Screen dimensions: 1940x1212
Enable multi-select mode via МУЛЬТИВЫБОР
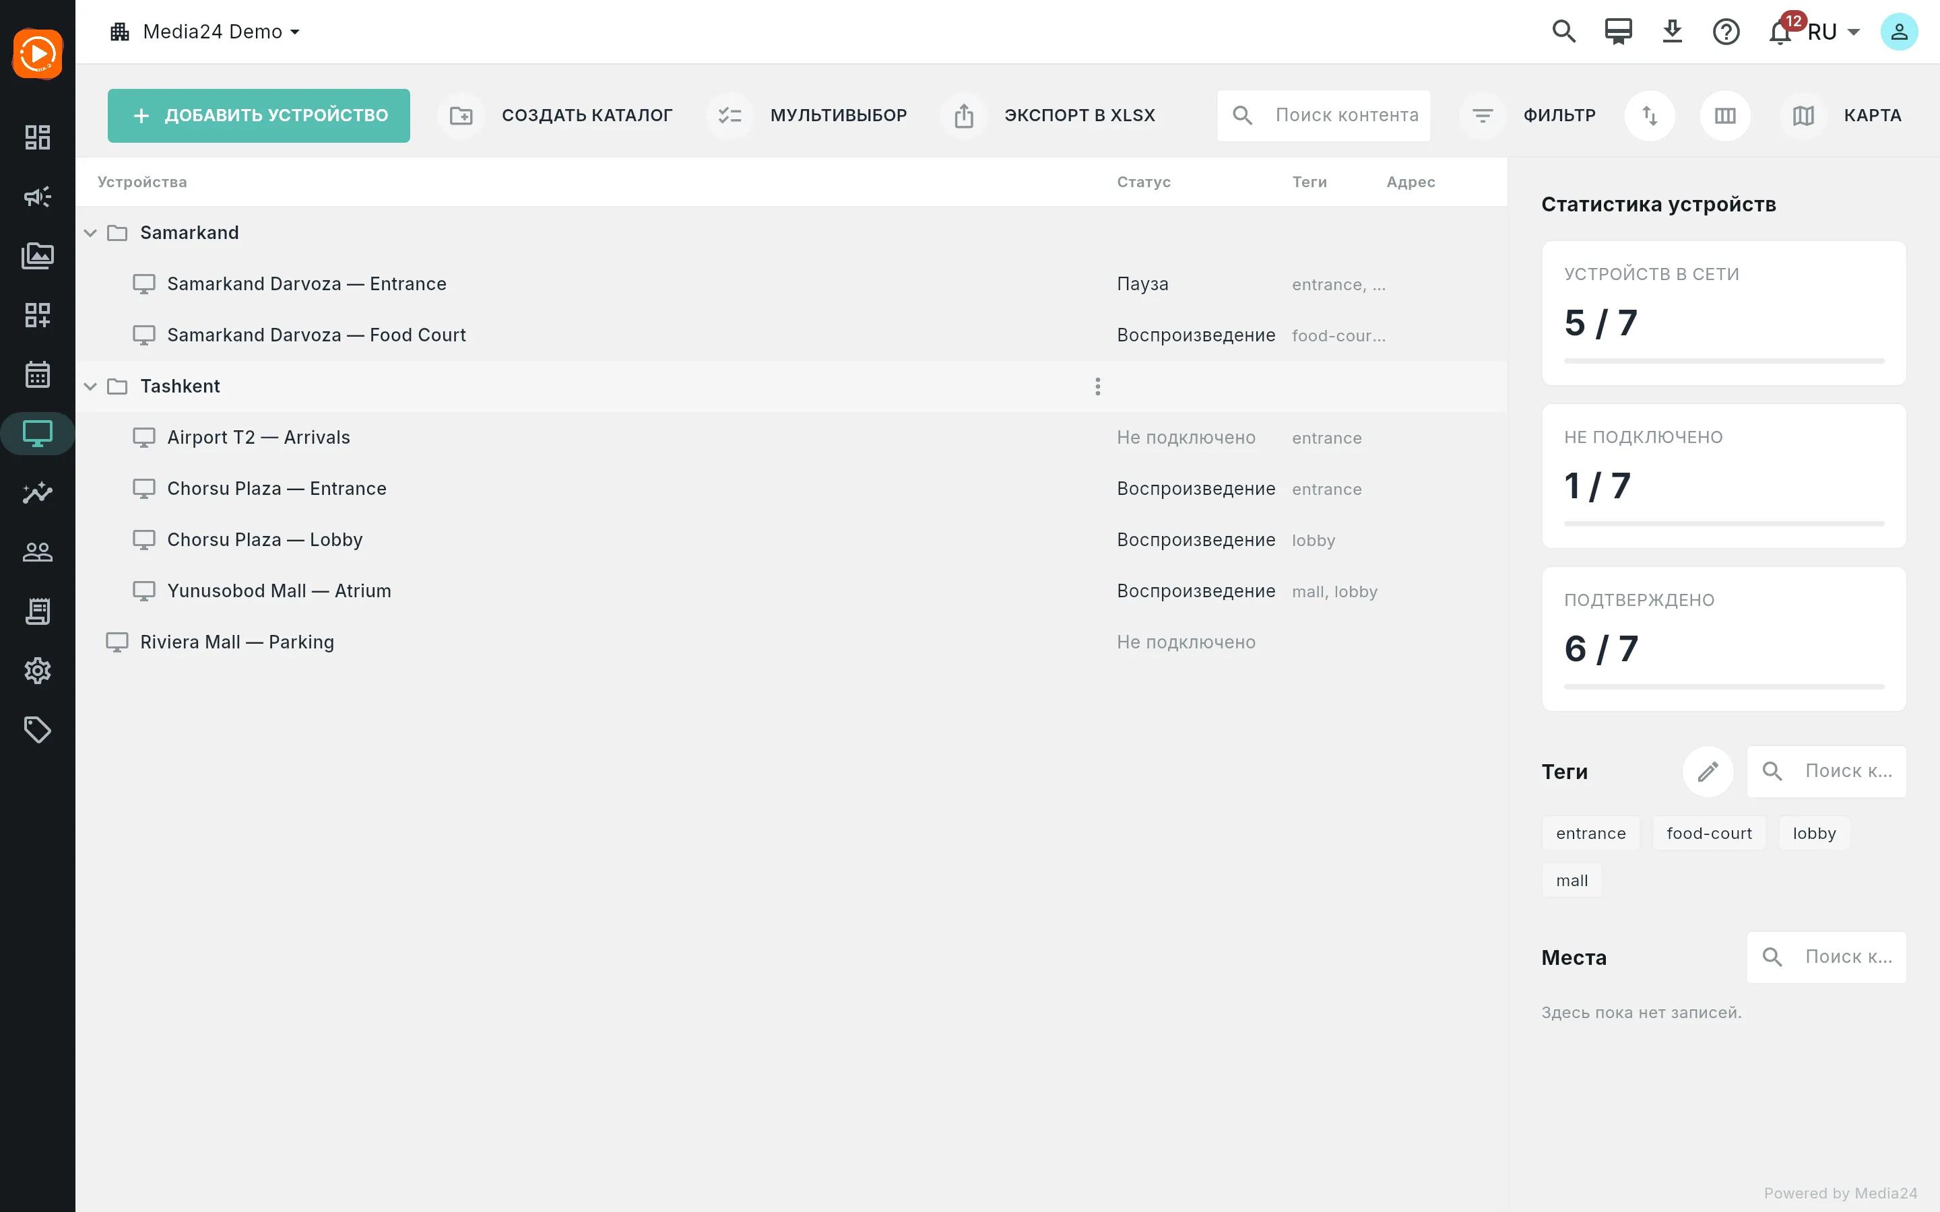[809, 115]
